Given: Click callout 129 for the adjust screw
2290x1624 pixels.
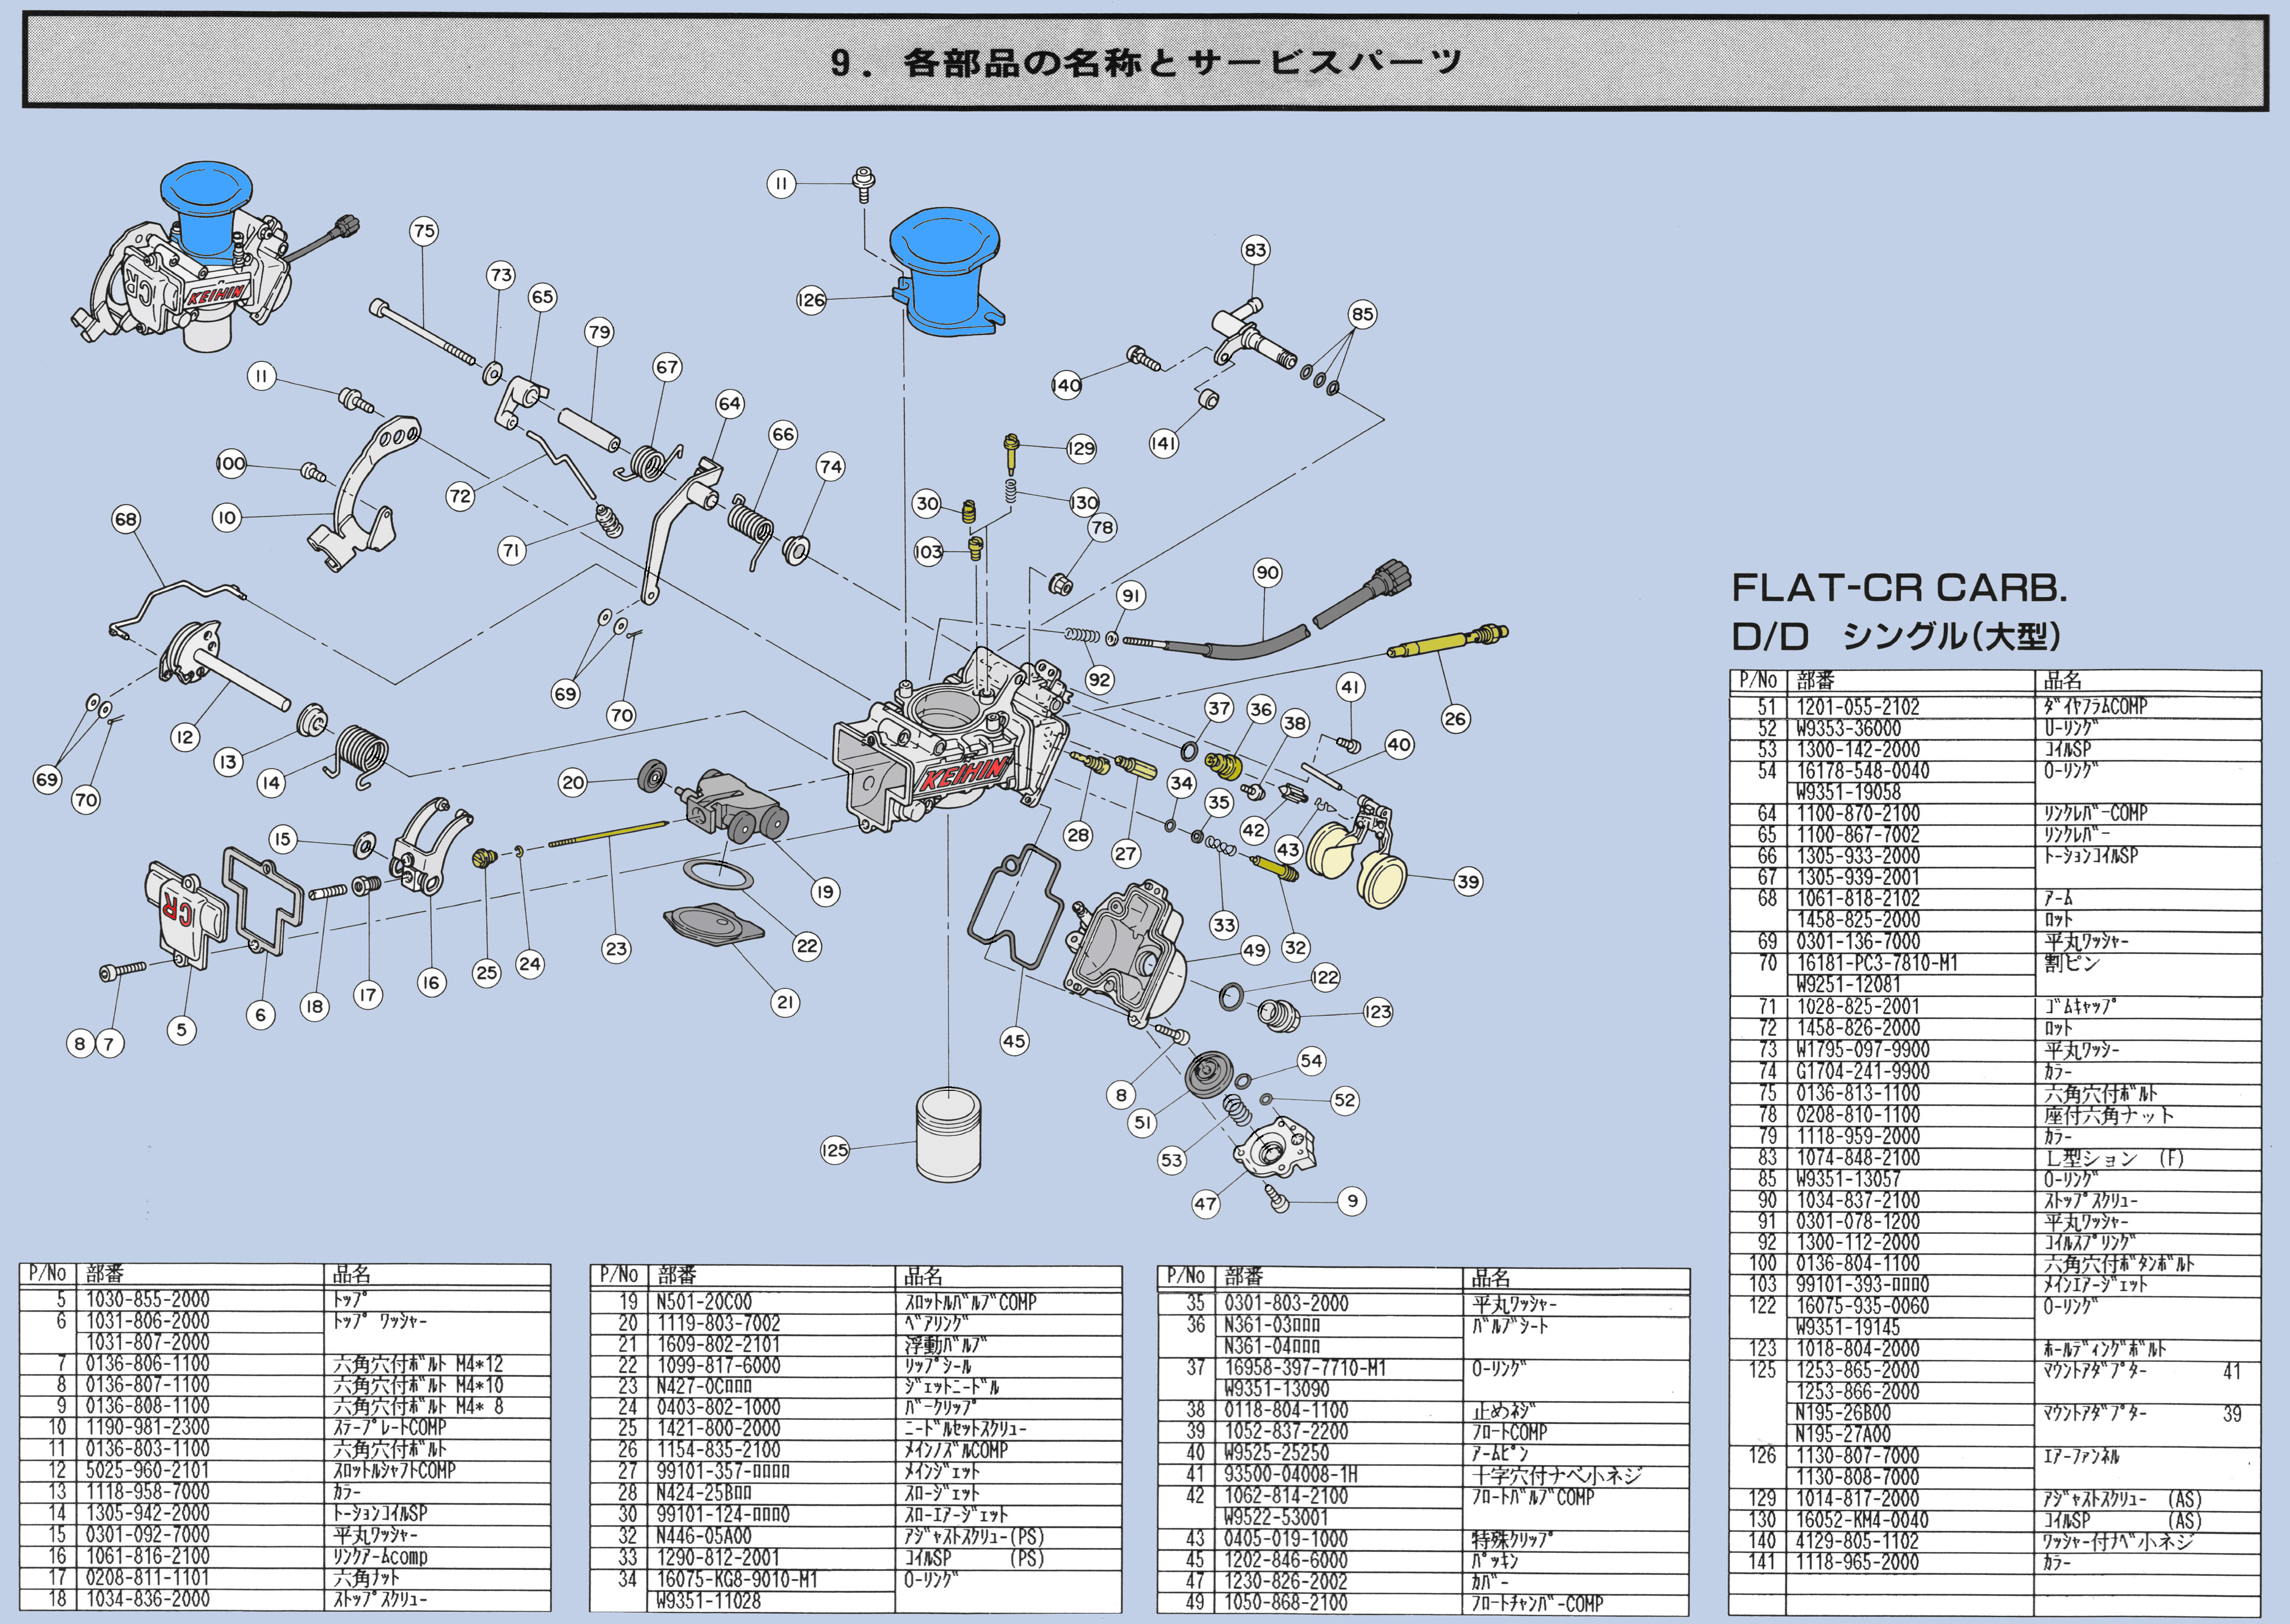Looking at the screenshot, I should click(1081, 448).
